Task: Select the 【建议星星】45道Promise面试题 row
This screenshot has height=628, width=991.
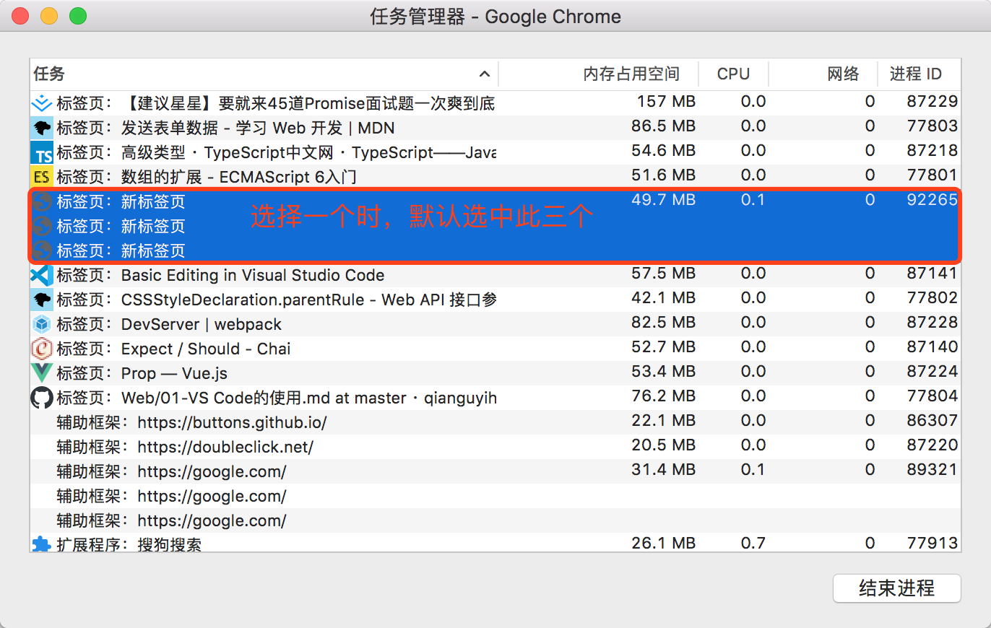Action: click(495, 103)
